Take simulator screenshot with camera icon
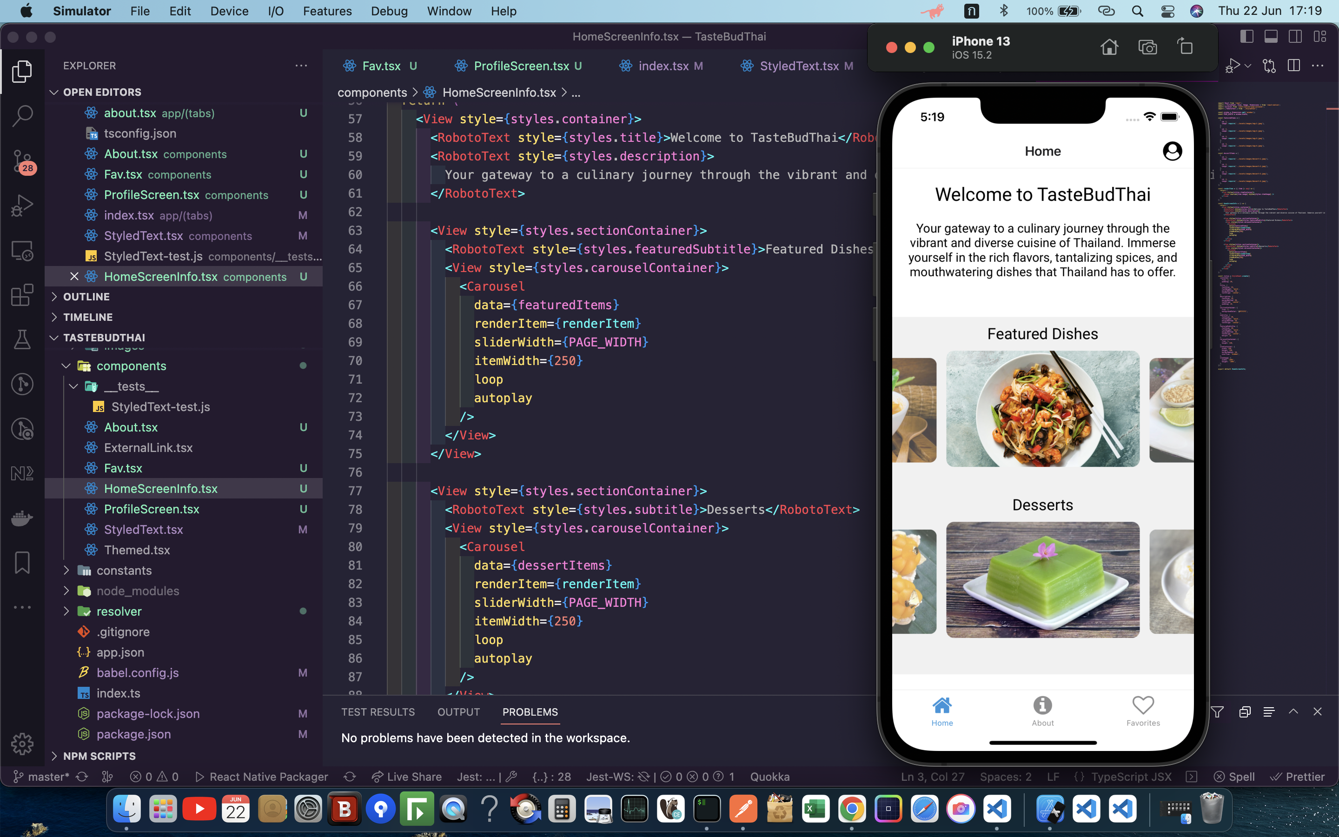The width and height of the screenshot is (1339, 837). point(1147,47)
